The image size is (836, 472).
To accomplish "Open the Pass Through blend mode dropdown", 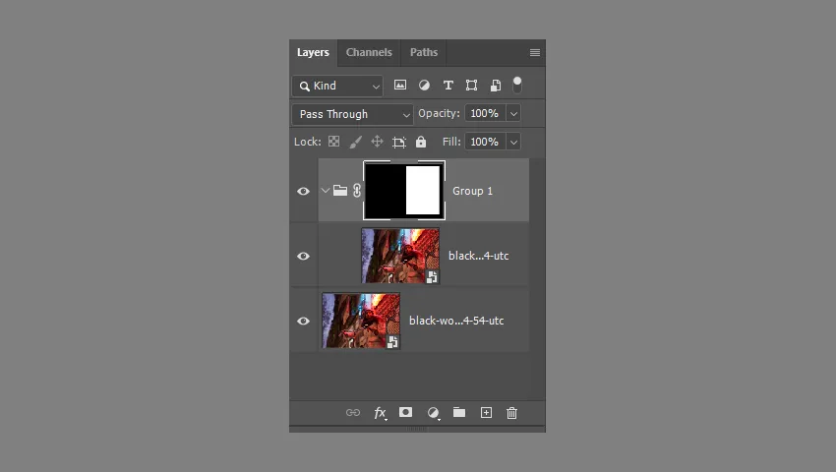I will click(x=353, y=114).
